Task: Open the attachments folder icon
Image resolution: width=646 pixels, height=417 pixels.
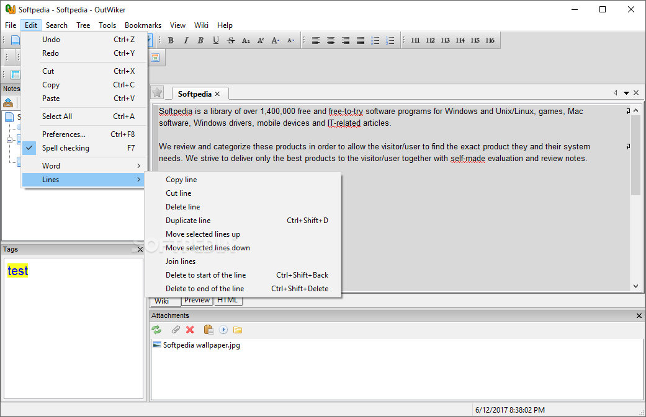Action: (x=238, y=330)
